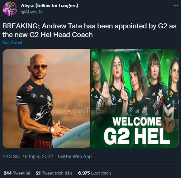The width and height of the screenshot is (181, 178).
Task: Click Dịch Tweet to translate the tweet
Action: [12, 43]
